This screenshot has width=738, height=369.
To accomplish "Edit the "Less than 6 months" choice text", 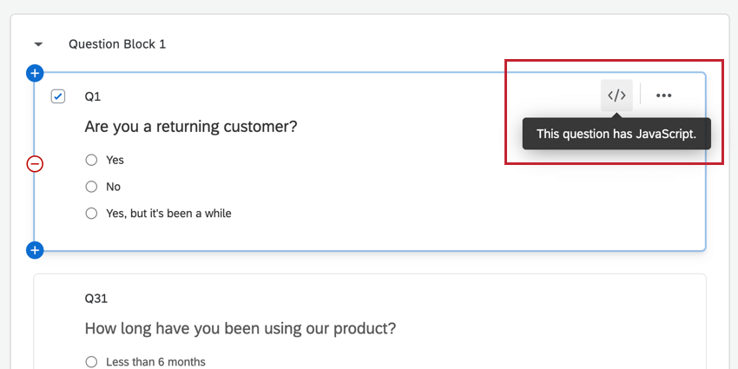I will click(155, 362).
